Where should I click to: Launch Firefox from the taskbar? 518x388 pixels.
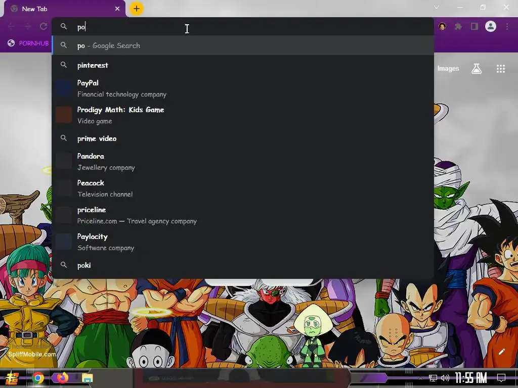click(x=62, y=377)
